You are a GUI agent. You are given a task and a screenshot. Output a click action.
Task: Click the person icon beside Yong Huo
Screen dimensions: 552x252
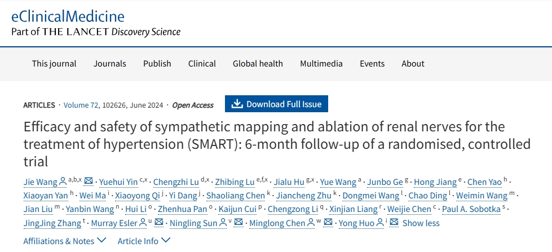tap(381, 223)
